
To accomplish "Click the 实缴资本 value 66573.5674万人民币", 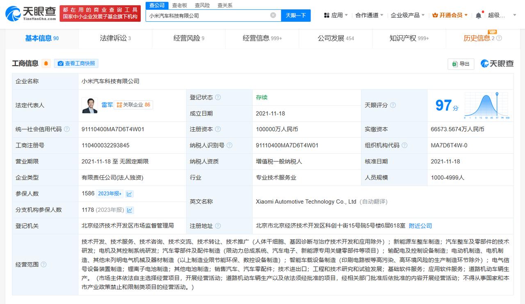I will (457, 129).
